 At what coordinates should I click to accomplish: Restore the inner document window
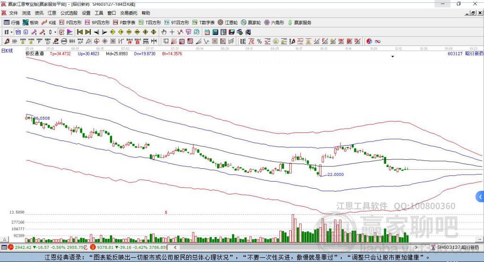(474, 13)
